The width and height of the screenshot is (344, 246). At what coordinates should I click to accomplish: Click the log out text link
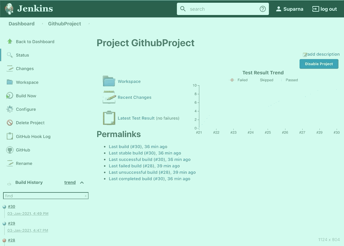tap(328, 9)
